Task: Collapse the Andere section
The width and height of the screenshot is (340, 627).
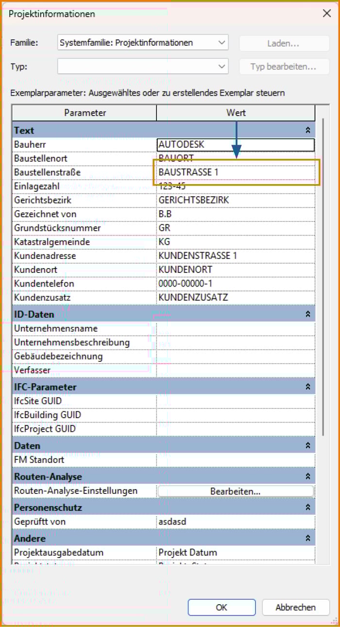Action: pos(307,539)
